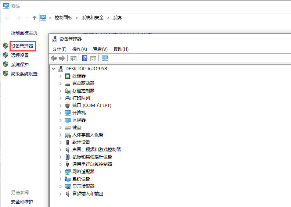Click the 打印队列 printer icon
The width and height of the screenshot is (291, 207).
tap(68, 98)
